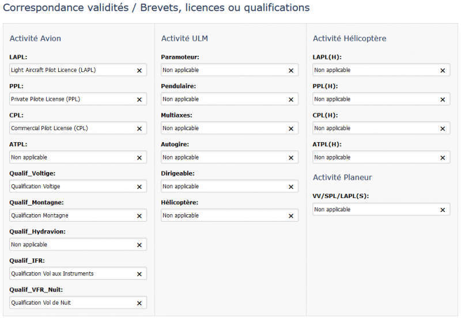Open the Autogire dropdown

click(222, 157)
